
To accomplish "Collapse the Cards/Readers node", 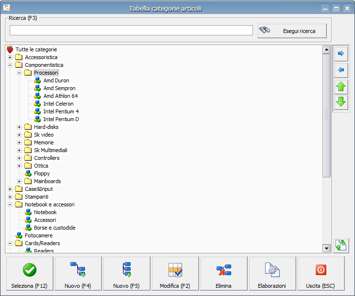I will tap(10, 243).
